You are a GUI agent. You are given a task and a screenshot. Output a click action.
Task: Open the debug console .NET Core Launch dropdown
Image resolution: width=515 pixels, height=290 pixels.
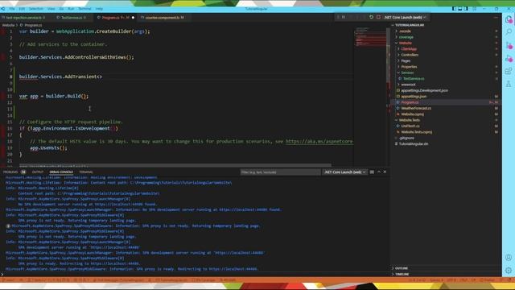click(x=345, y=172)
